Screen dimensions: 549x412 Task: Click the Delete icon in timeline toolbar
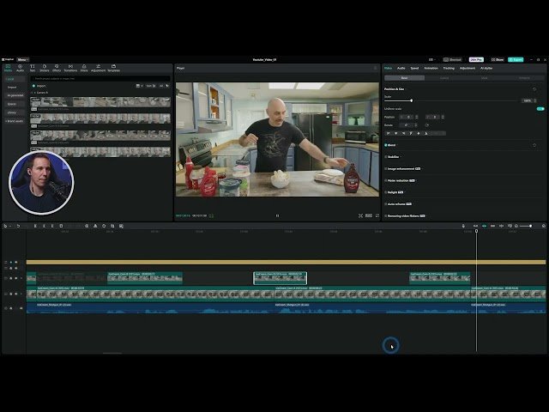pos(61,226)
